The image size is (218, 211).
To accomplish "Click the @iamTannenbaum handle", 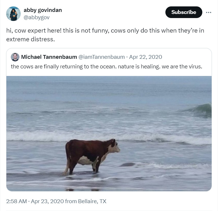I will coord(101,57).
